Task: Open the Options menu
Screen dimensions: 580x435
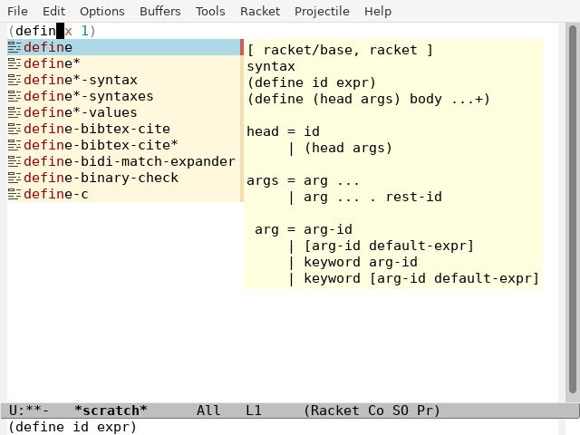Action: (x=102, y=11)
